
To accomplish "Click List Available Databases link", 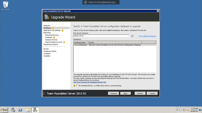I will [147, 36].
